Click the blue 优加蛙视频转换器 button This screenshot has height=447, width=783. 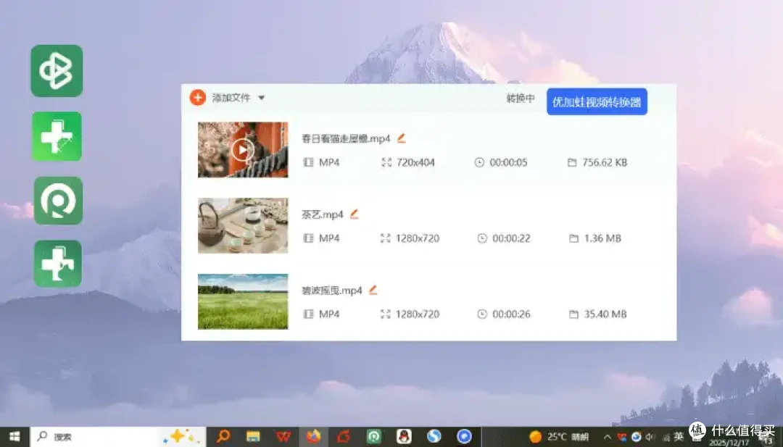(x=597, y=101)
